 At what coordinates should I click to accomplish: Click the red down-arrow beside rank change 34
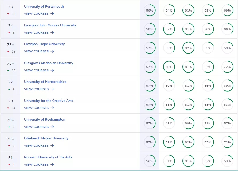[8, 108]
